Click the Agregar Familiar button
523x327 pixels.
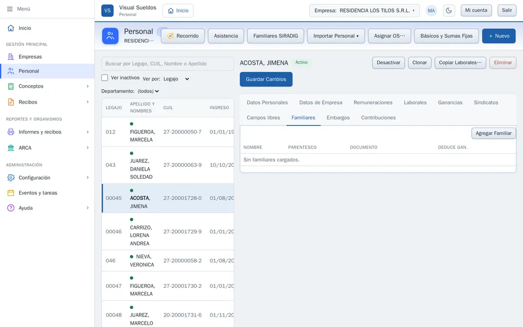tap(494, 133)
